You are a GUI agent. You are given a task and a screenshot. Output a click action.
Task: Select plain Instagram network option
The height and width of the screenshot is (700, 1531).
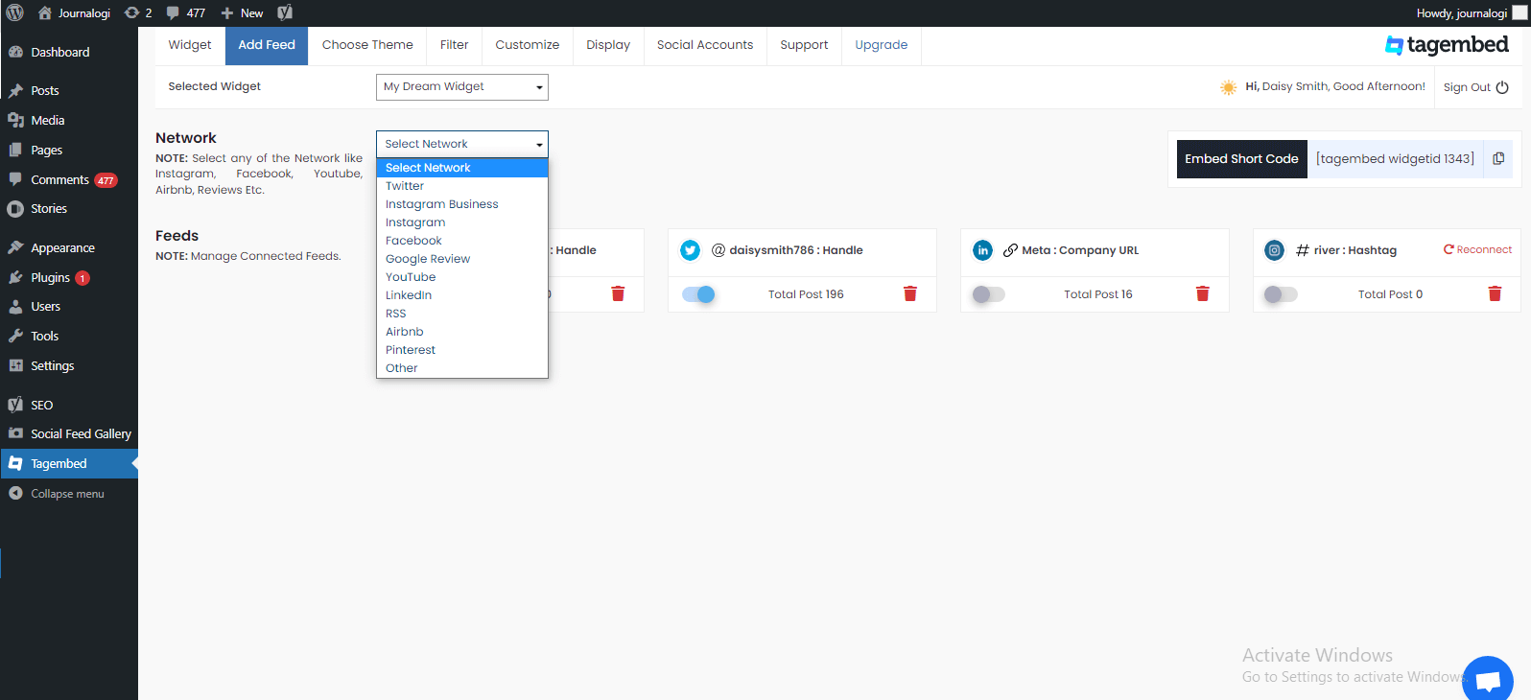coord(462,222)
